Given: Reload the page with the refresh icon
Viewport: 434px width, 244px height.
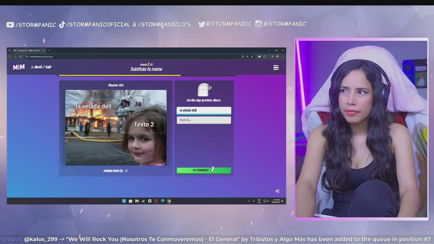Looking at the screenshot, I should click(20, 57).
